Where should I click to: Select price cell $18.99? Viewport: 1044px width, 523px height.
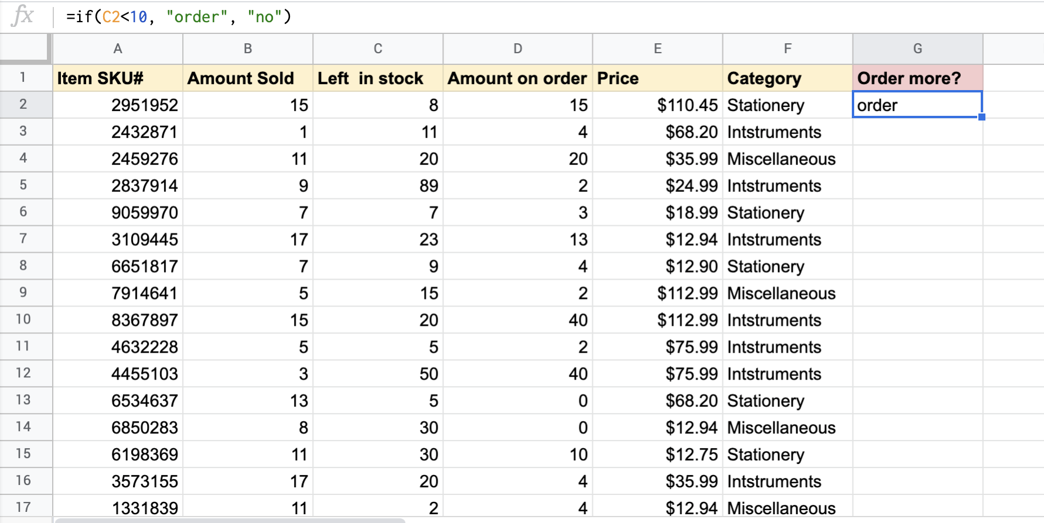coord(657,212)
